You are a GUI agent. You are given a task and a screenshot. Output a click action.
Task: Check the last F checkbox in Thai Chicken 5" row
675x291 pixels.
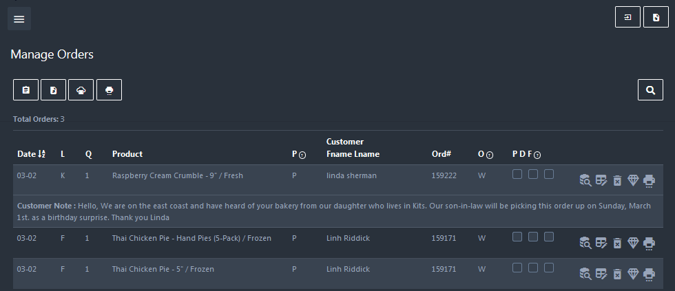(x=548, y=268)
